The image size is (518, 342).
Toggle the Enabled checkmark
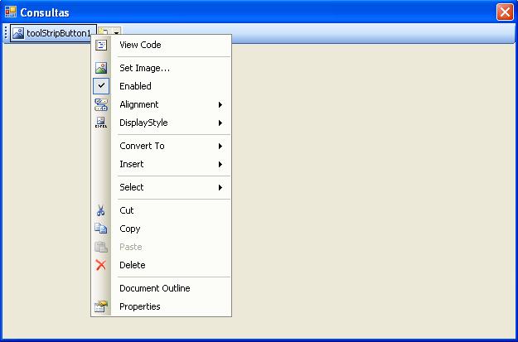pos(101,86)
